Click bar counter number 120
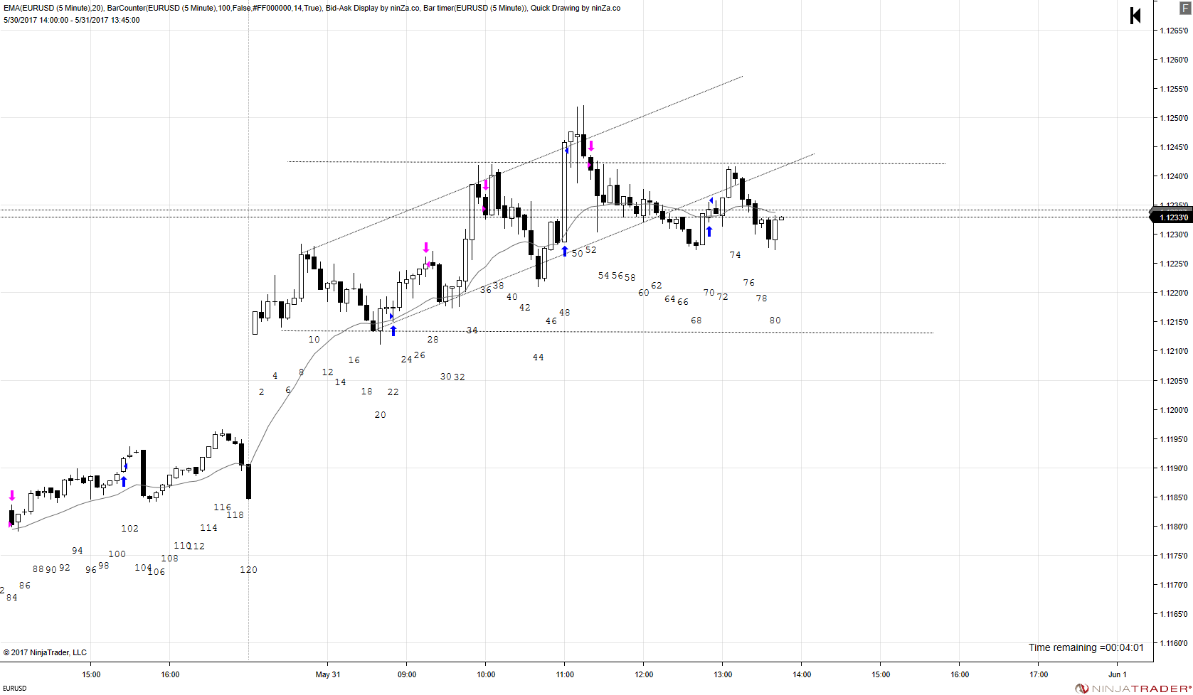This screenshot has height=695, width=1193. point(248,570)
